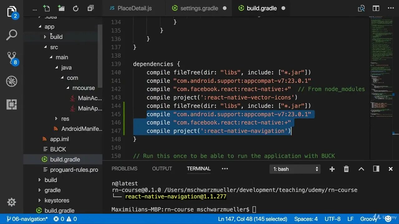Open the root-level build.gradle file
This screenshot has height=224, width=399.
click(x=59, y=211)
